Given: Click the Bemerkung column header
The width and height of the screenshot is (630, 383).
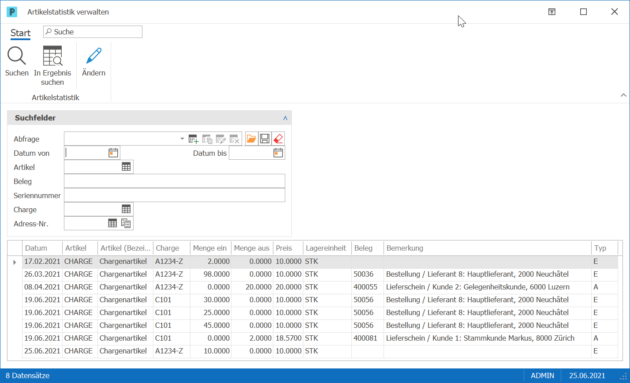Looking at the screenshot, I should tap(487, 248).
